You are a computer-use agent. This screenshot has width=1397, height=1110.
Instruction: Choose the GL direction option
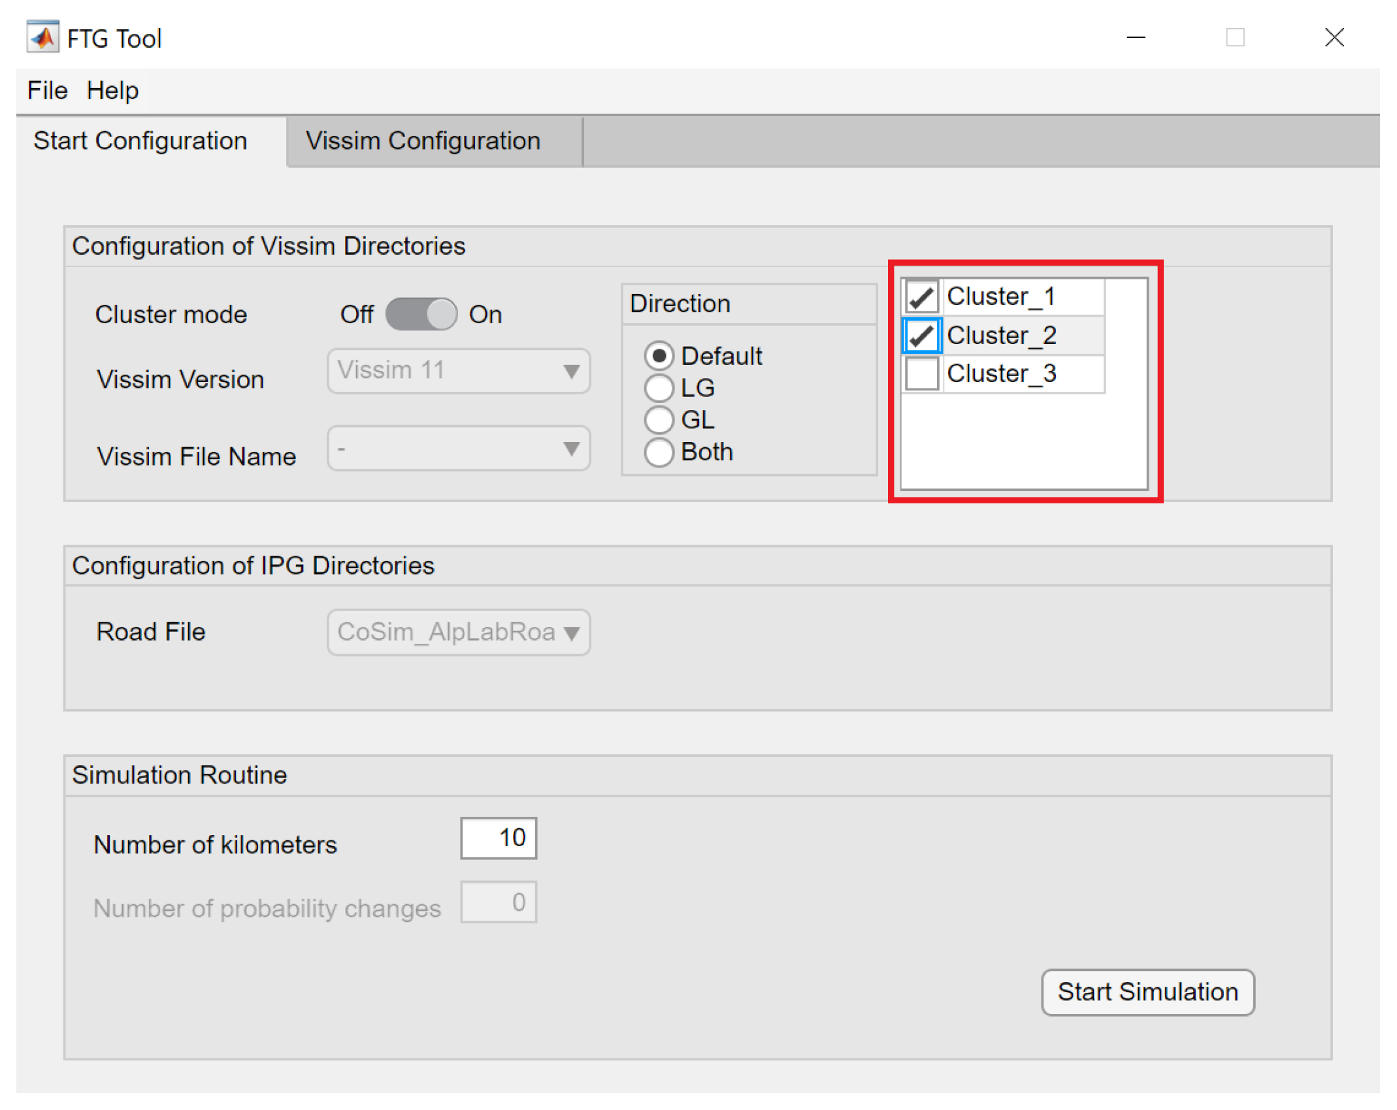coord(659,420)
